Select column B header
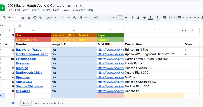The image size is (203, 107). 33,30
